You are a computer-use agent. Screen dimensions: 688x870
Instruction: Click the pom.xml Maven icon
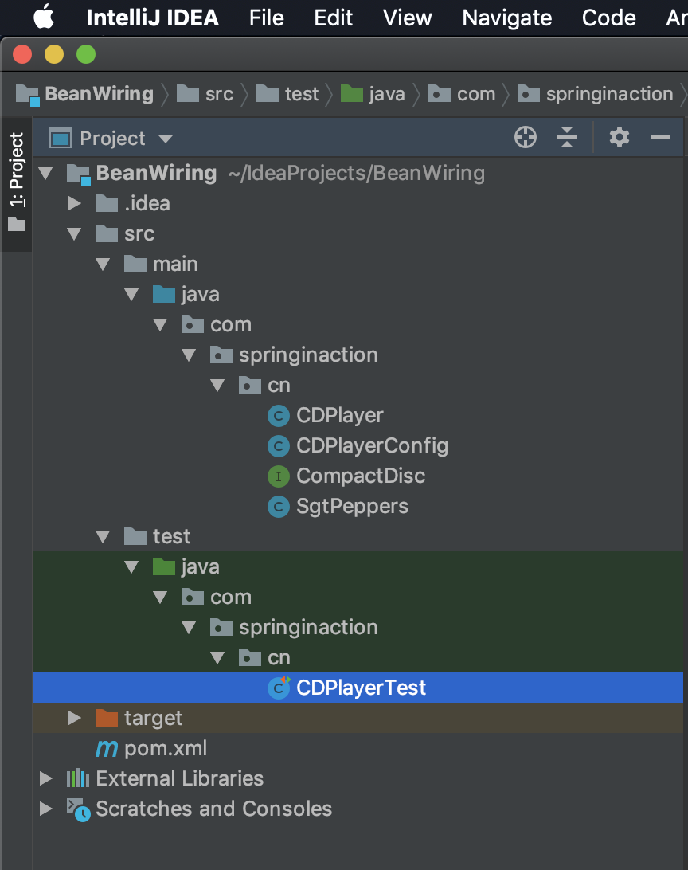tap(106, 749)
